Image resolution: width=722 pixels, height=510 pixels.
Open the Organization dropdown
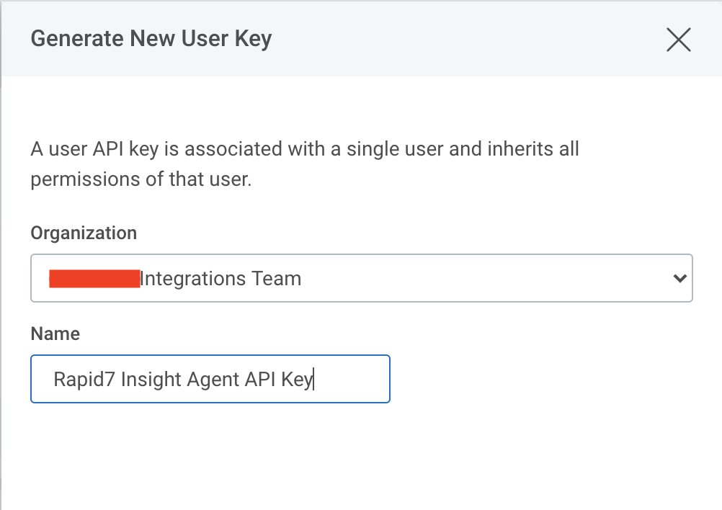click(x=360, y=278)
